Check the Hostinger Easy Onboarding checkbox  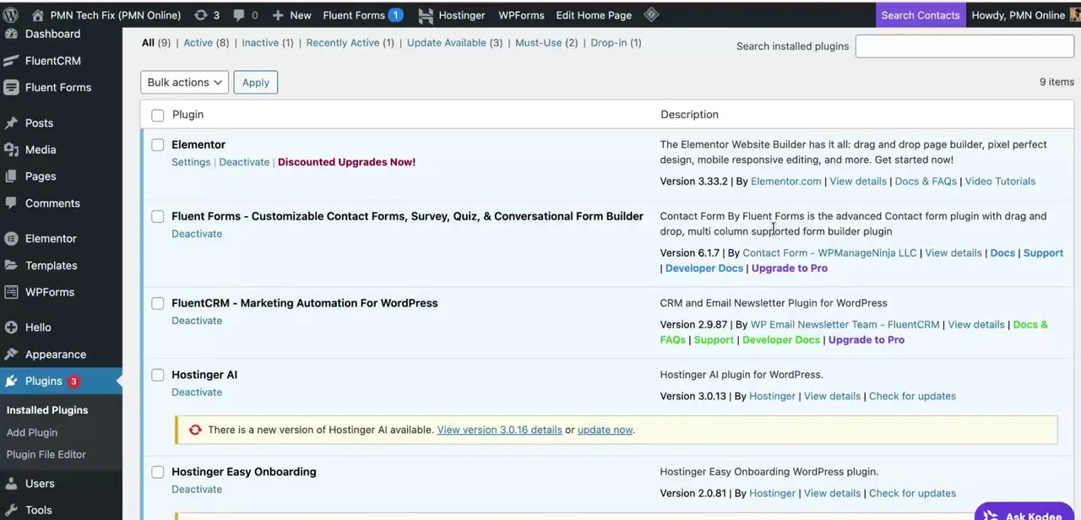click(x=158, y=473)
